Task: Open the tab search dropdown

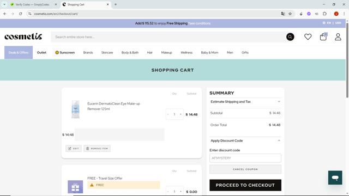Action: (4, 4)
